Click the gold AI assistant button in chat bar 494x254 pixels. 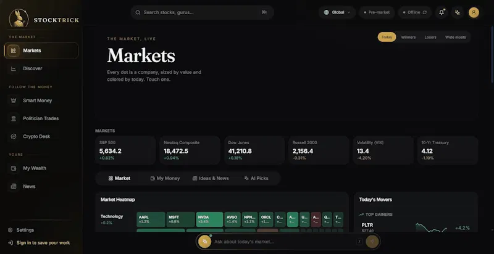205,242
